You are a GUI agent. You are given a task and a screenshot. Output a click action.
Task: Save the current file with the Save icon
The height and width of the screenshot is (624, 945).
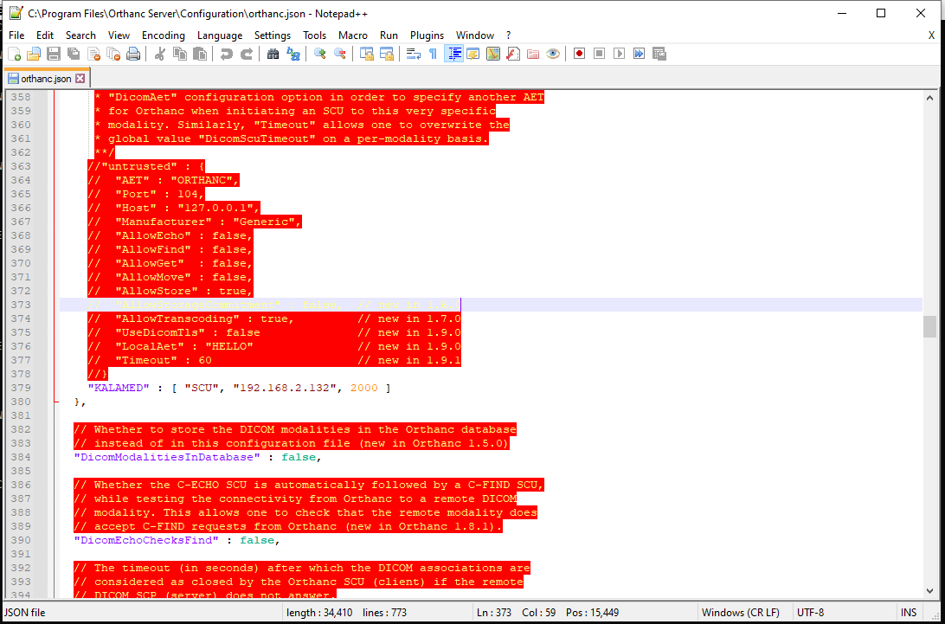(54, 54)
